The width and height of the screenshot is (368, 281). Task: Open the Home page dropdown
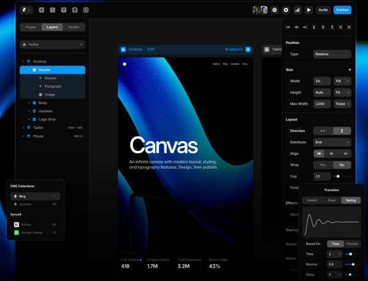pyautogui.click(x=52, y=44)
